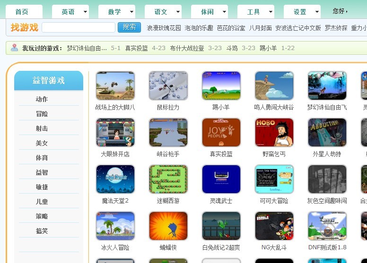The height and width of the screenshot is (263, 367).
Task: Open the 大眼妹开店 game thumbnail
Action: (x=115, y=133)
